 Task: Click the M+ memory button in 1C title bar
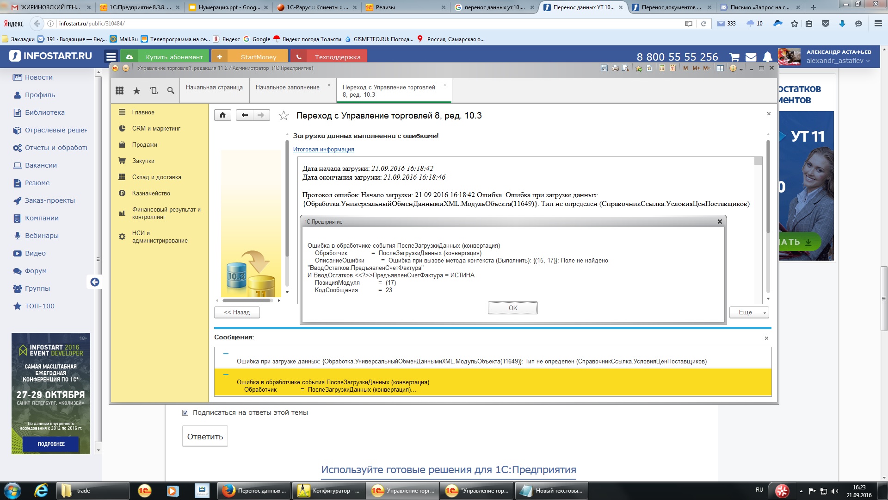pos(696,68)
